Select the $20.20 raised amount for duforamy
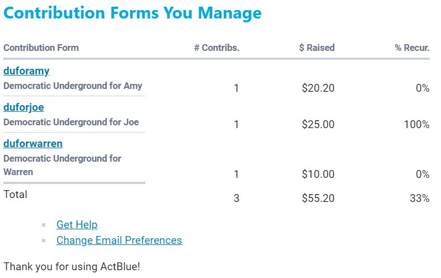The width and height of the screenshot is (441, 278). tap(318, 88)
